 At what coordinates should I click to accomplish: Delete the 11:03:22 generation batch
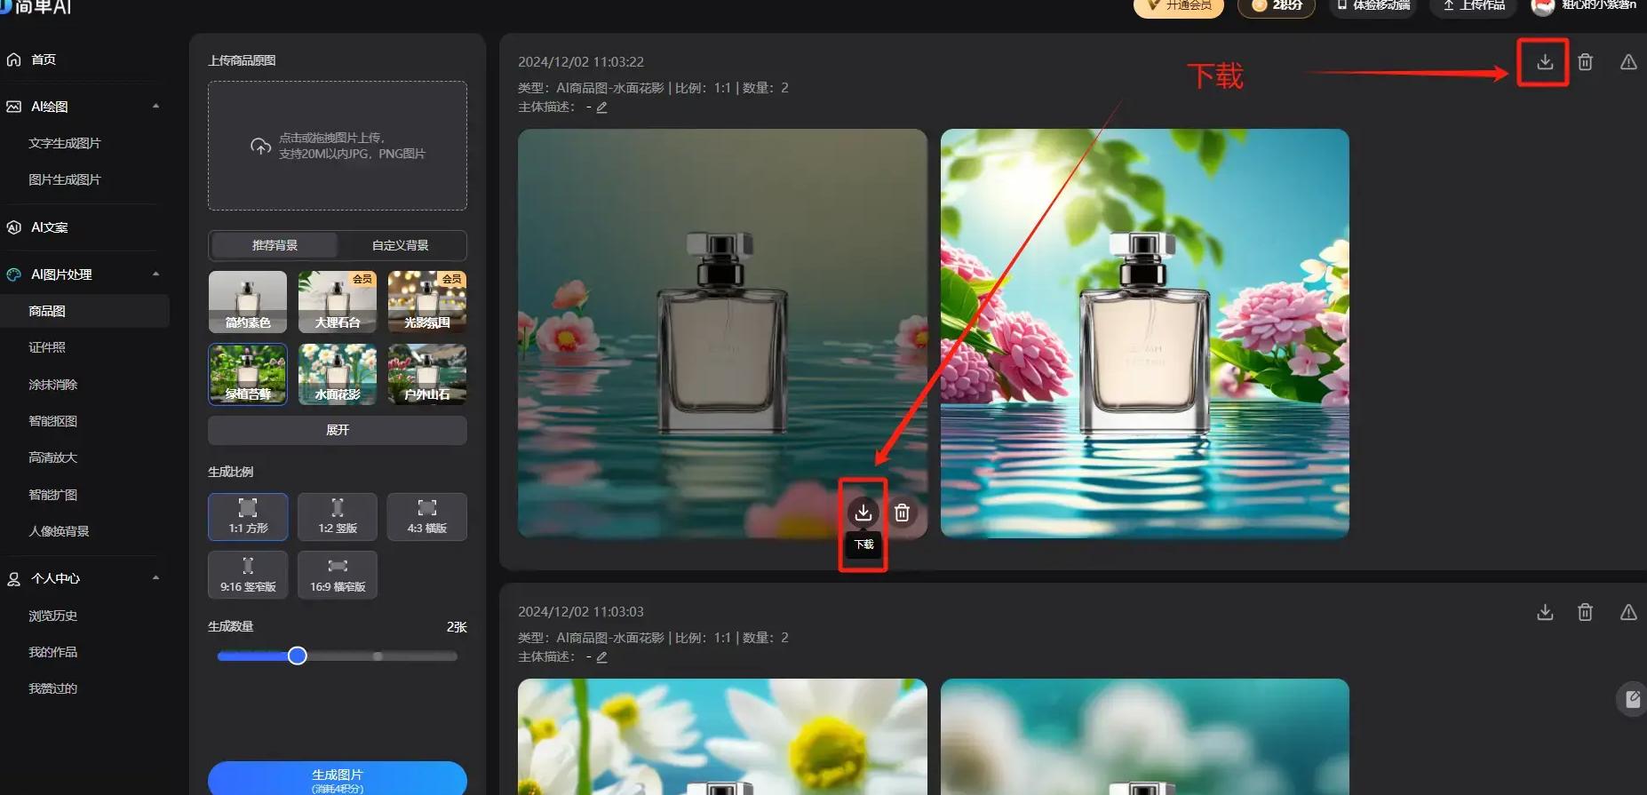[1585, 62]
